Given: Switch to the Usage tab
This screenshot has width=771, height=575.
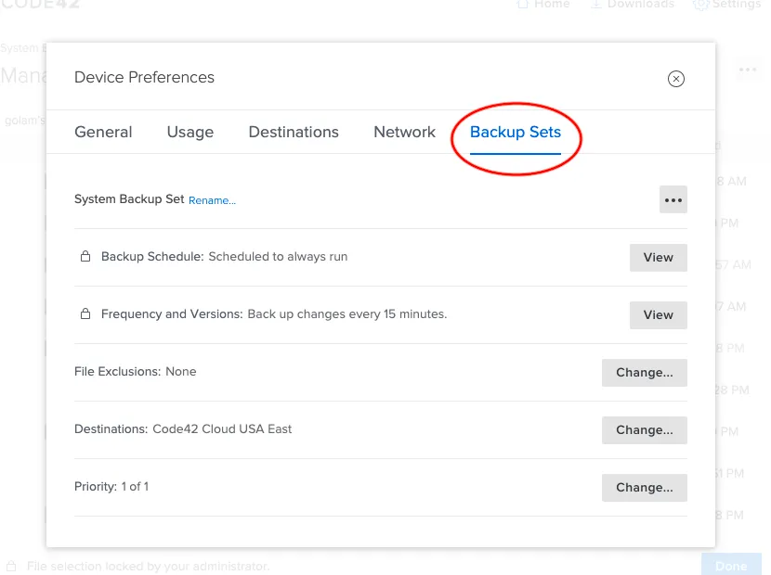Looking at the screenshot, I should pos(190,132).
